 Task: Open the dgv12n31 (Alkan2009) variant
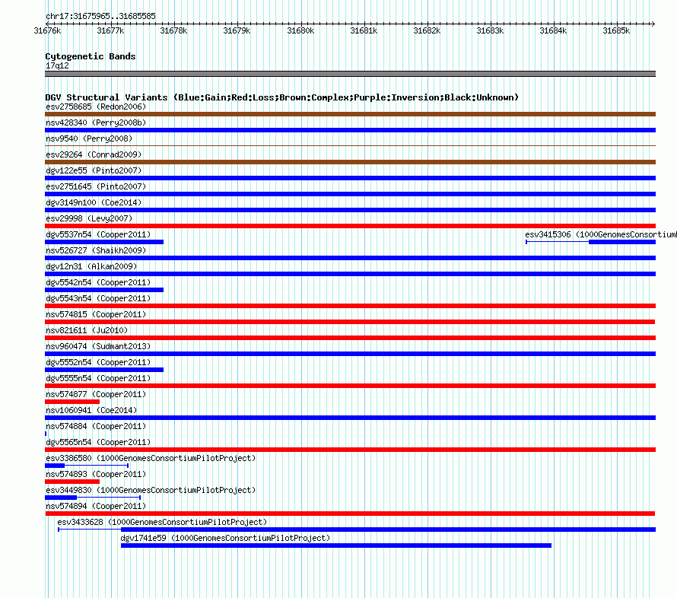coord(91,266)
